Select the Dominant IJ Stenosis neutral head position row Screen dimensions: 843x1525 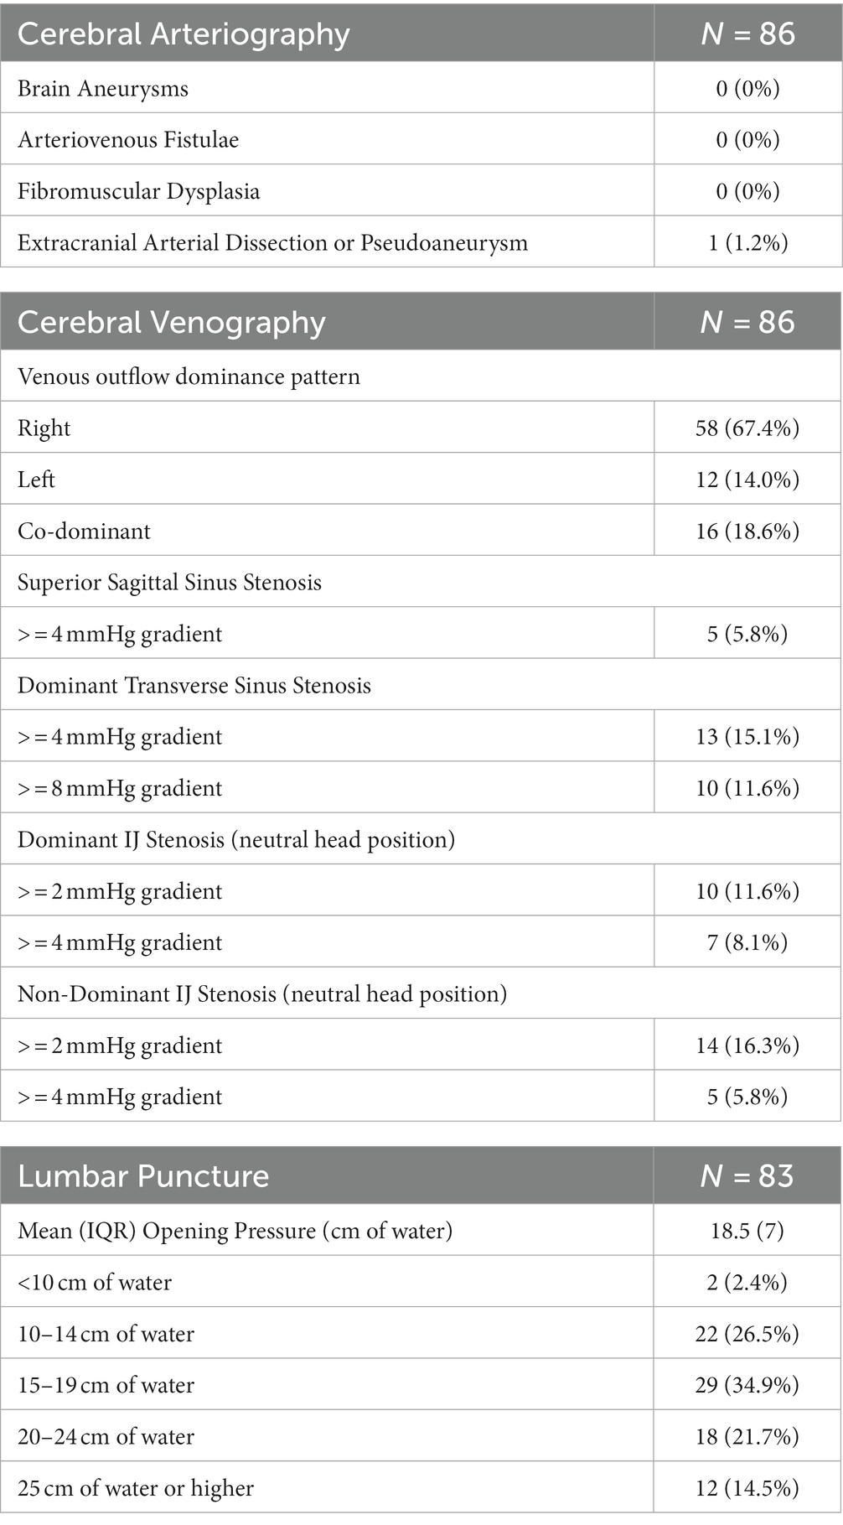point(421,839)
